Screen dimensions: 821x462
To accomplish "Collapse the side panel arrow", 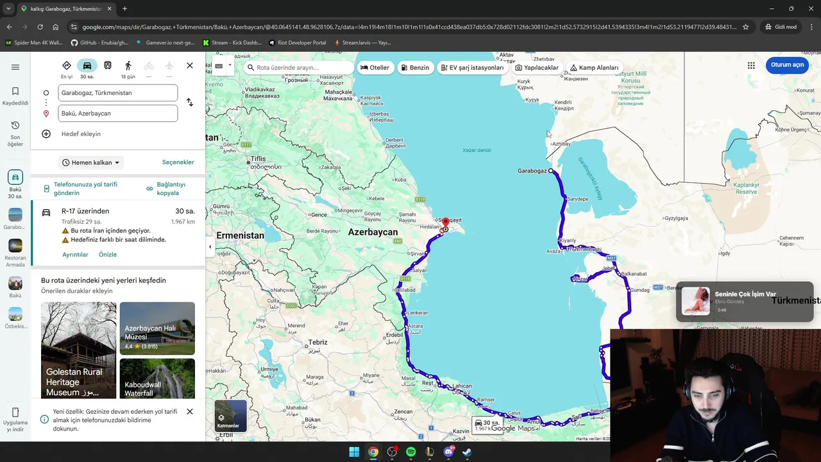I will [x=210, y=246].
